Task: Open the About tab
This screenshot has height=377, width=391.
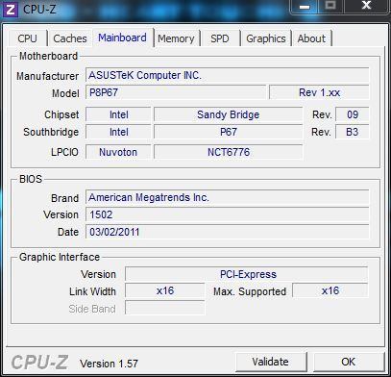Action: [x=311, y=38]
